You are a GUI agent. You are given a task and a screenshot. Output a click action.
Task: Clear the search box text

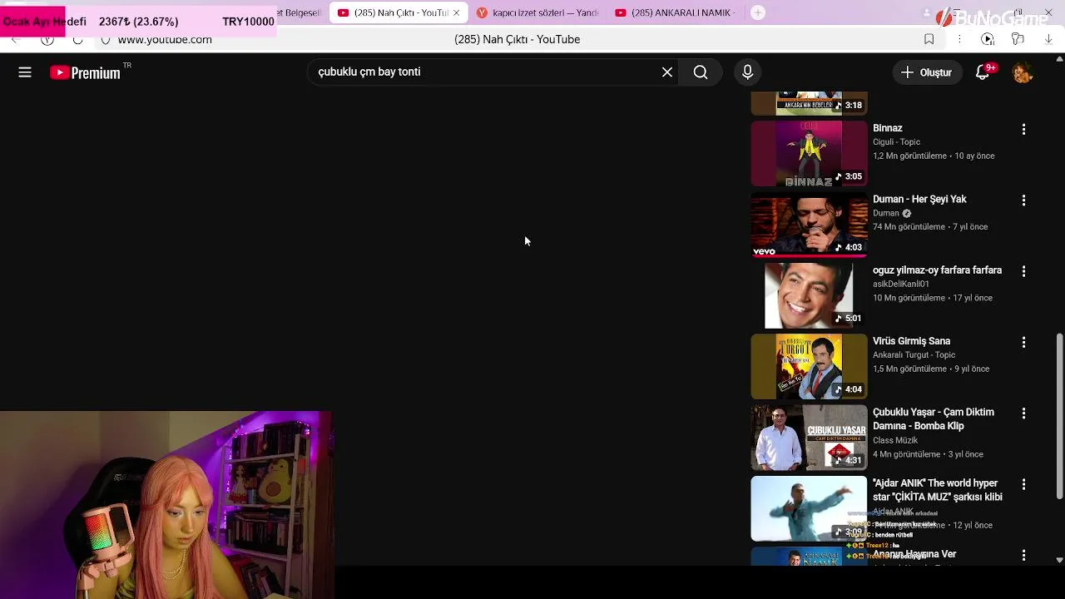(x=667, y=72)
